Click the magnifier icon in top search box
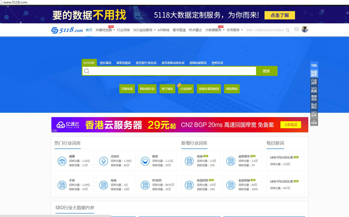Screen dimensions: 349x217 [287, 30]
